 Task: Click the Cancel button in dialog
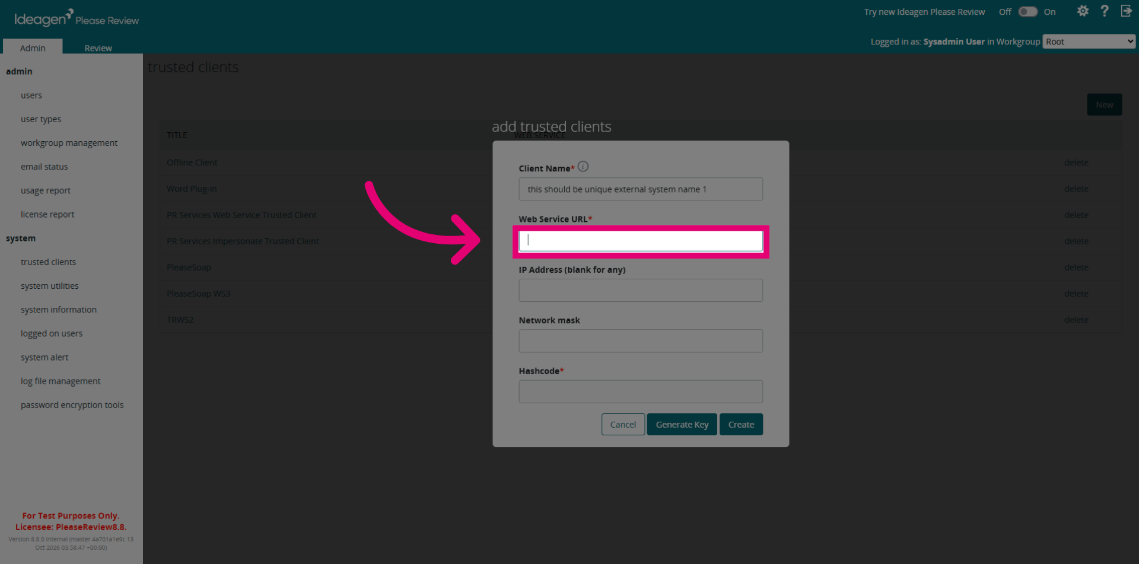(x=623, y=425)
